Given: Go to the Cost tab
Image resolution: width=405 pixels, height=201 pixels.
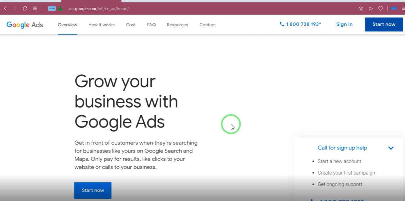Looking at the screenshot, I should [131, 25].
